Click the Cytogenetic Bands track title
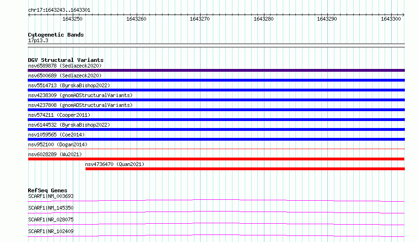Viewport: 418px width, 242px height. [x=56, y=35]
